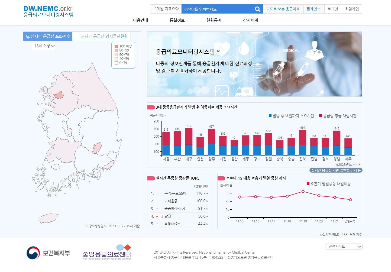This screenshot has height=272, width=391.
Task: Click the monitor icon on 포화지수 tab
Action: click(28, 36)
